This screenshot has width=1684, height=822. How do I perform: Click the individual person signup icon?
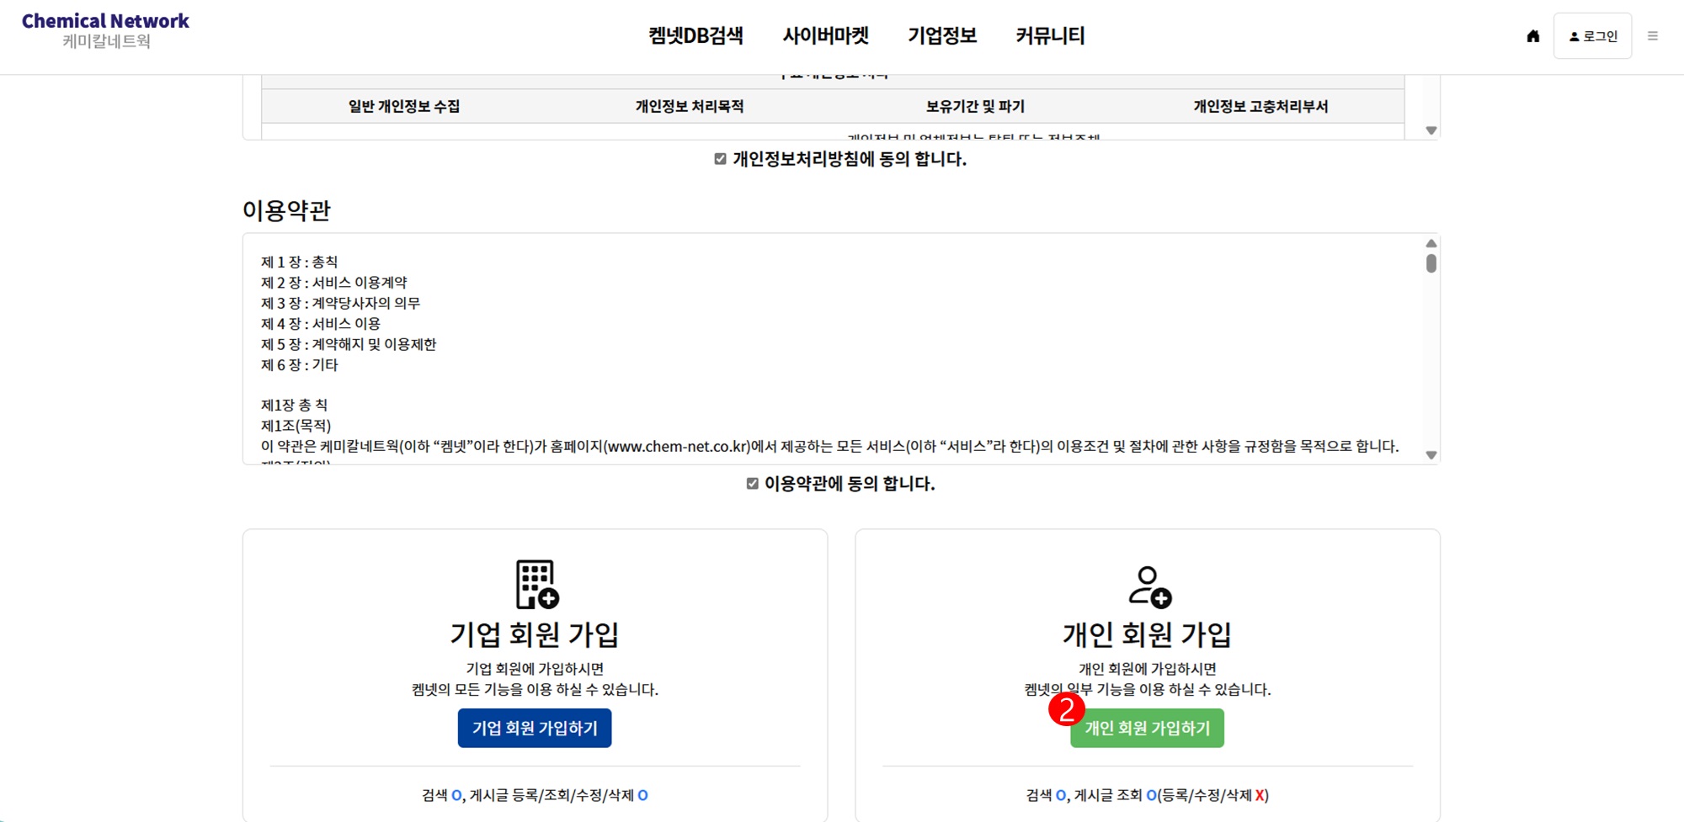pyautogui.click(x=1148, y=586)
